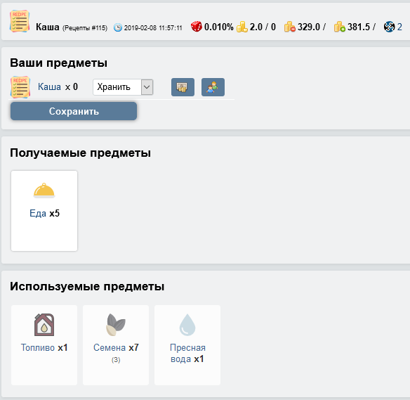Click the recipe icon in Ваши предметы row
Viewport: 410px width, 400px height.
pyautogui.click(x=20, y=87)
